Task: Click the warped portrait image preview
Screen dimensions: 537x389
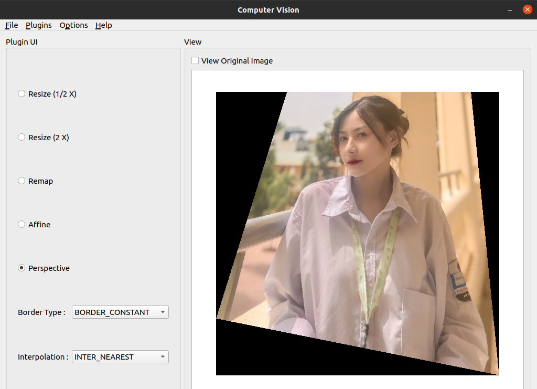Action: tap(358, 234)
